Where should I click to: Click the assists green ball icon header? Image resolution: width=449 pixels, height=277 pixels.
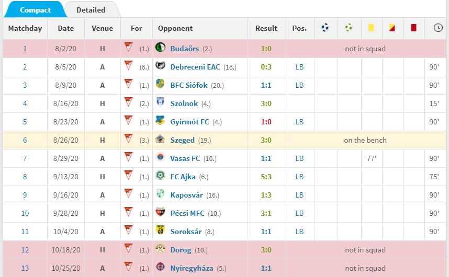tap(349, 28)
